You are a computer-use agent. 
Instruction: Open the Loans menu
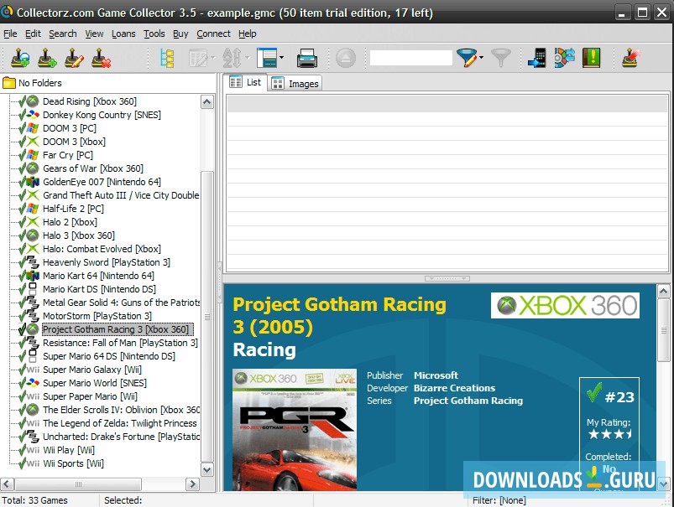click(123, 34)
